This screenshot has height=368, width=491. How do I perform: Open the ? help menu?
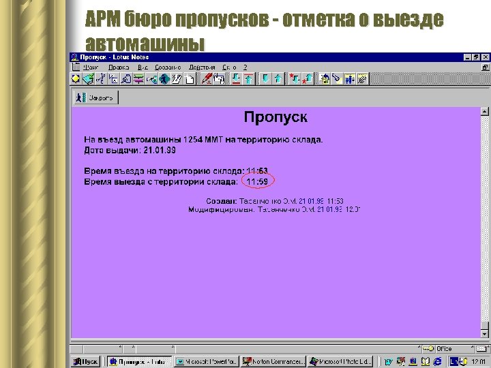[245, 67]
